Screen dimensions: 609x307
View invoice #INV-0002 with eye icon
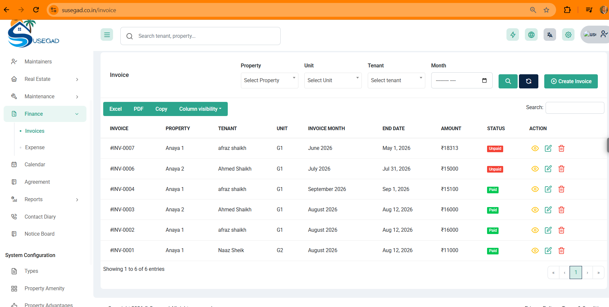tap(535, 230)
